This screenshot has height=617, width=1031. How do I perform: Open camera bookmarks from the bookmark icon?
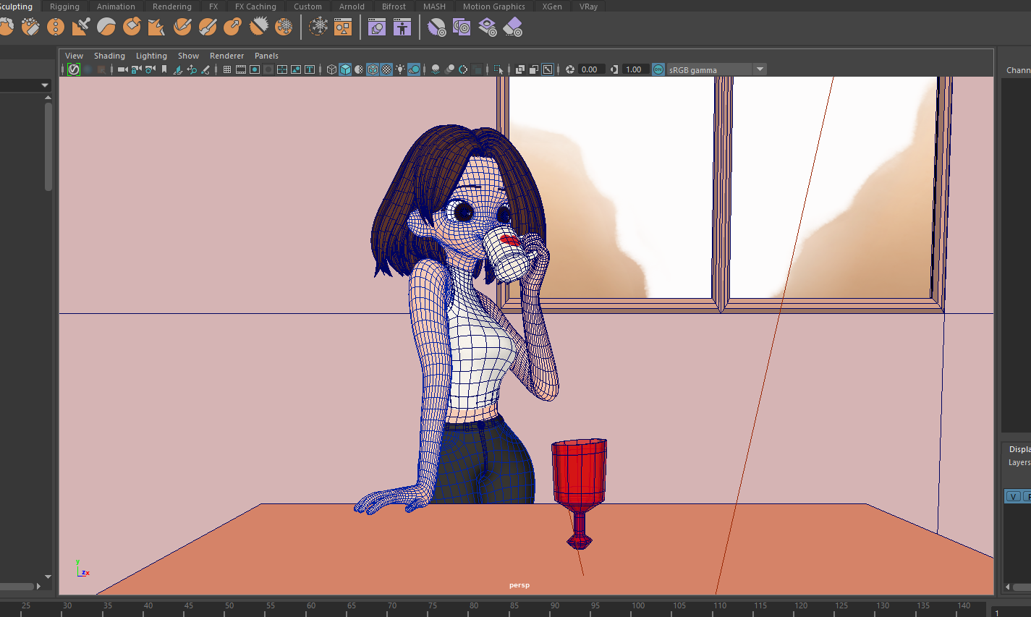pos(164,69)
